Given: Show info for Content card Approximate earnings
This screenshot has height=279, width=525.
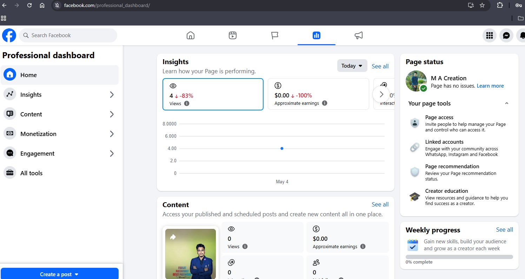Looking at the screenshot, I should click(363, 246).
